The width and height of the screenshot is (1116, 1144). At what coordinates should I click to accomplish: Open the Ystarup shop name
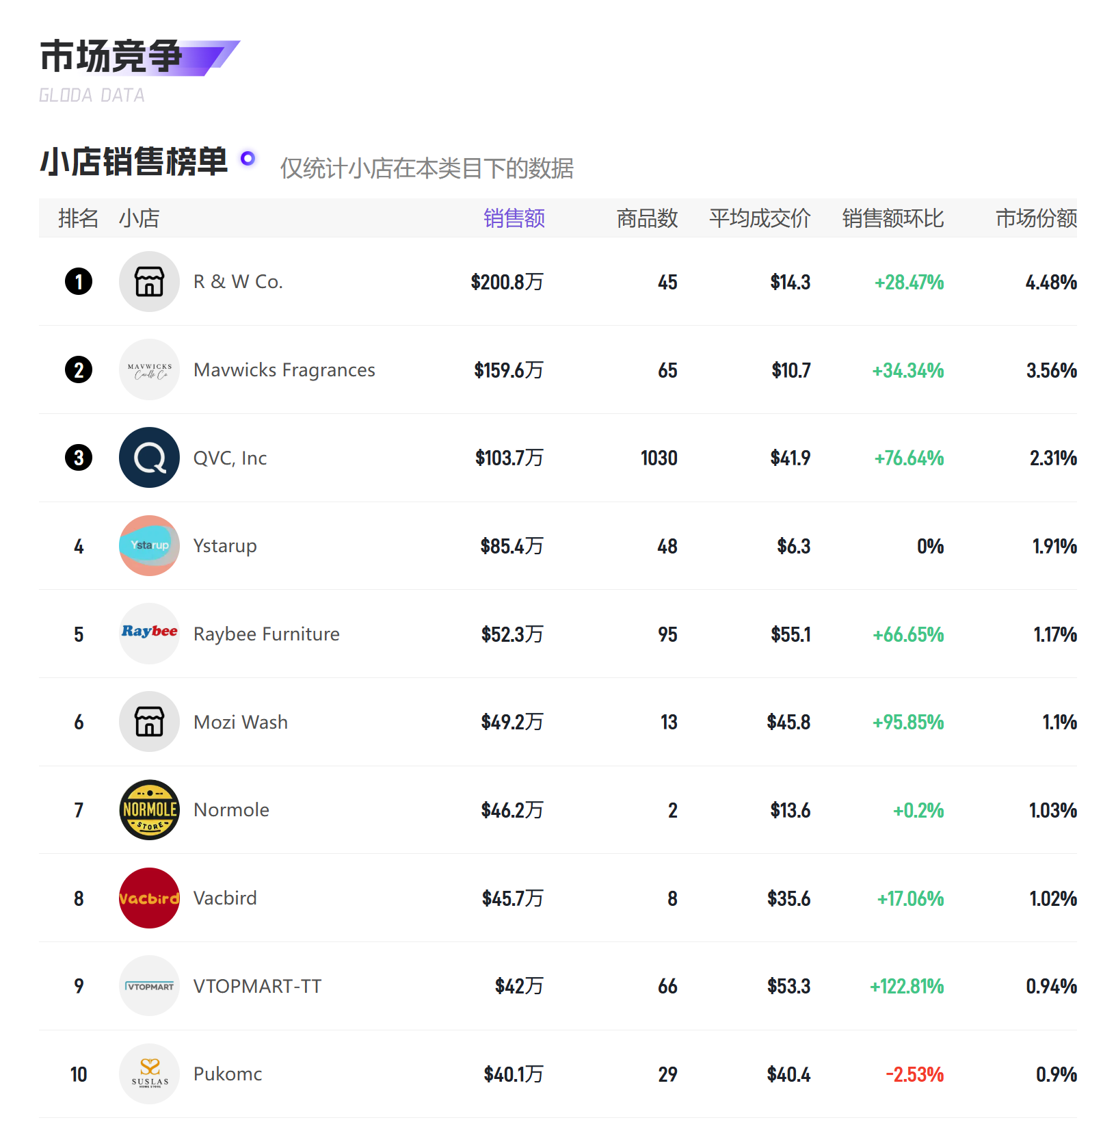point(225,546)
